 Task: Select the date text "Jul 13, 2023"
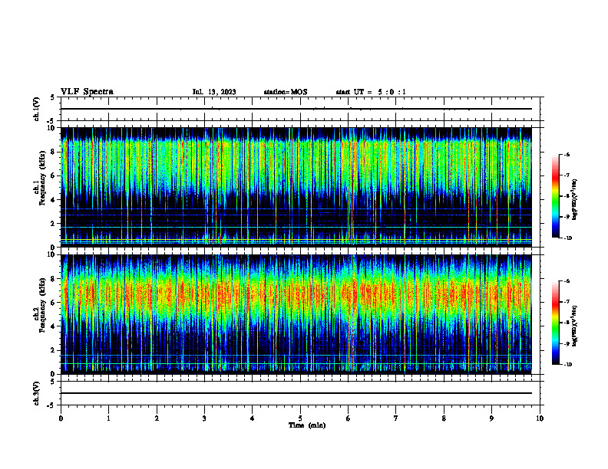tap(214, 92)
